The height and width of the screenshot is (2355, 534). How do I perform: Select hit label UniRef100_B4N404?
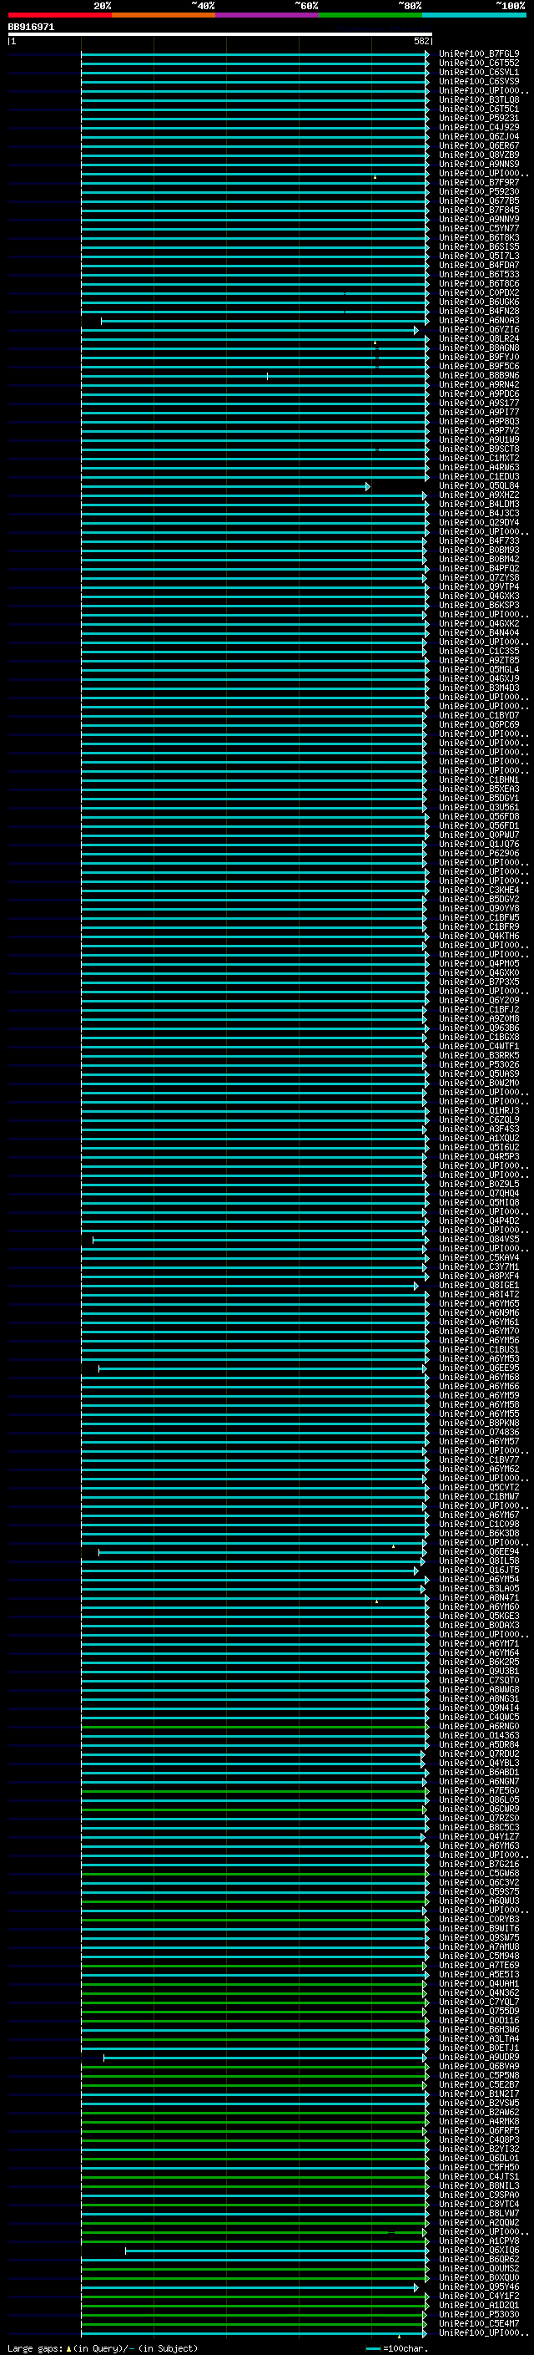click(x=478, y=632)
